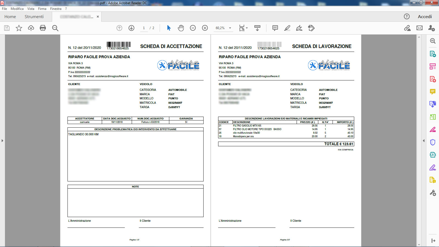Expand the tools pane bottom arrow
This screenshot has width=439, height=247.
[x=433, y=241]
